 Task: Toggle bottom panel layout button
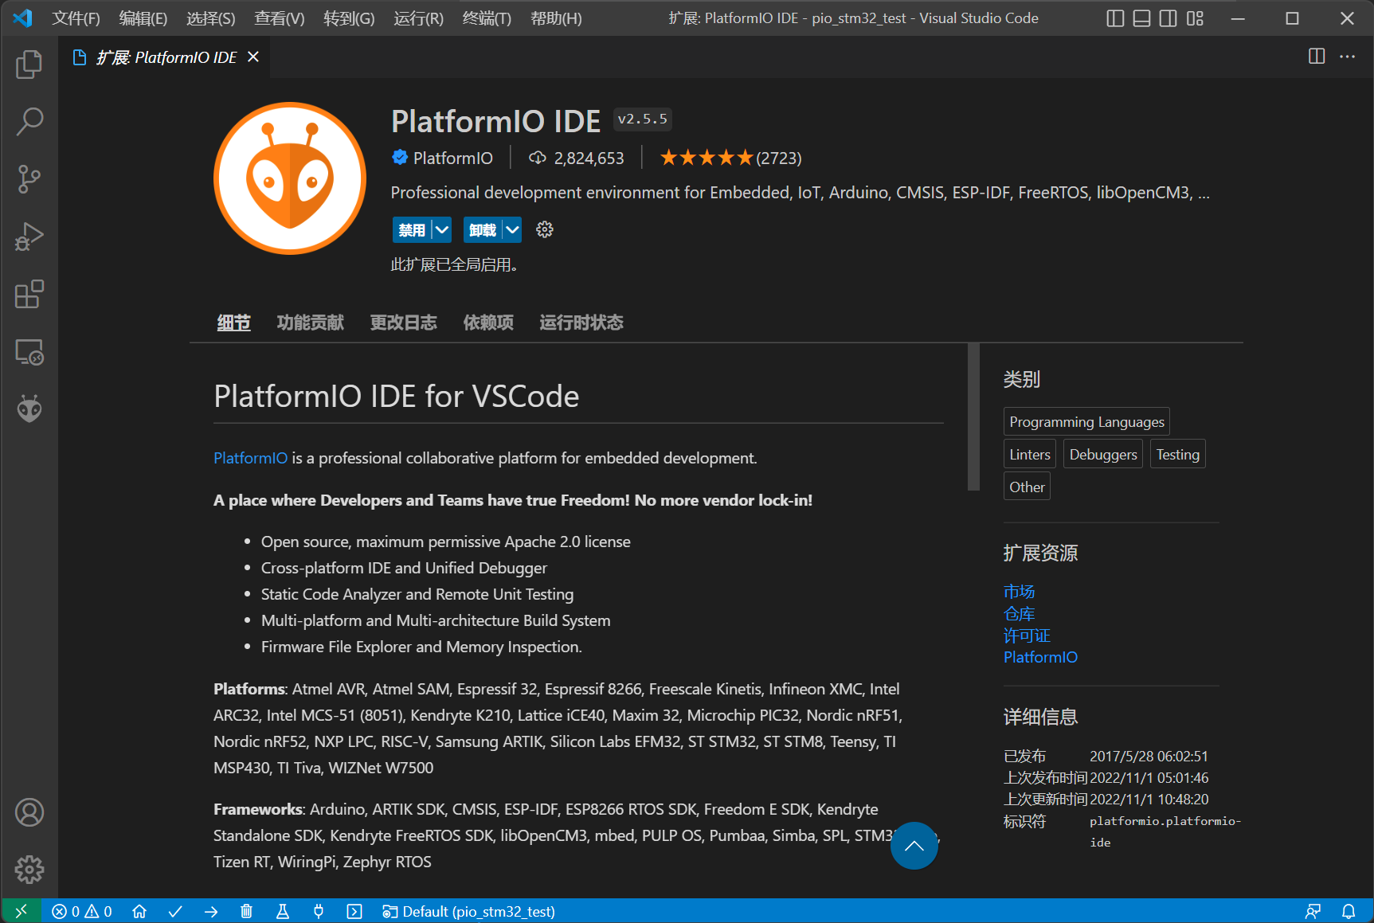pos(1142,18)
